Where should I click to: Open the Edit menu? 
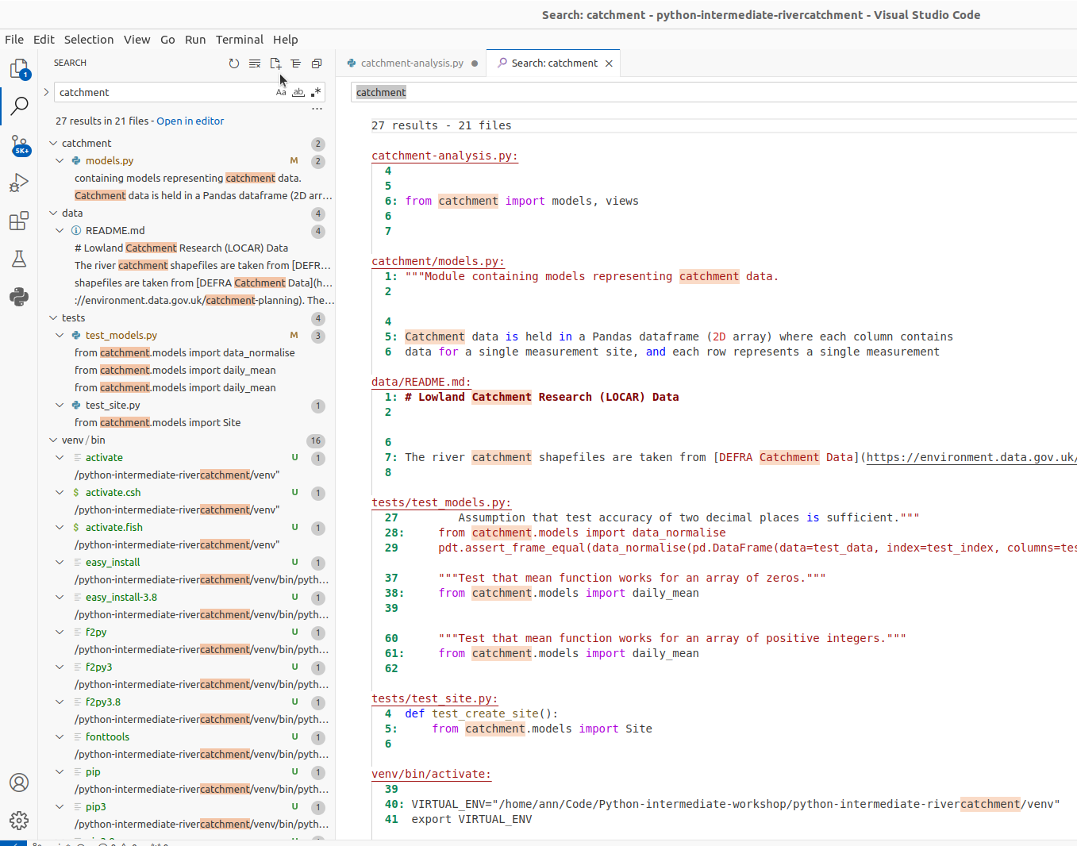(44, 40)
